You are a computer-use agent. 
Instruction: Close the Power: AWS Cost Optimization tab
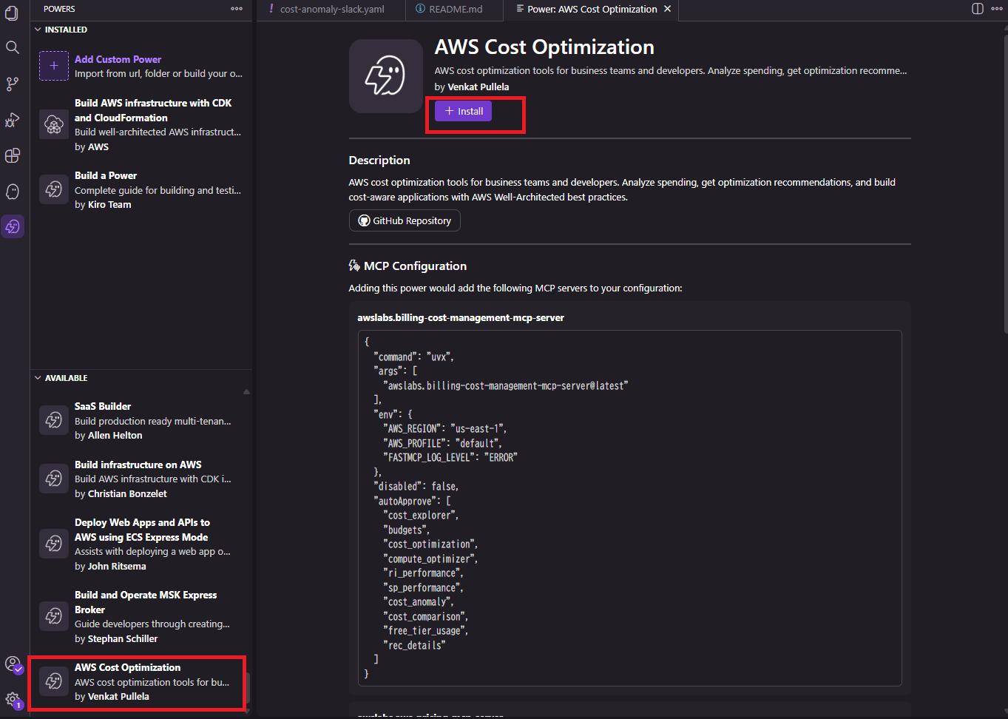coord(667,9)
